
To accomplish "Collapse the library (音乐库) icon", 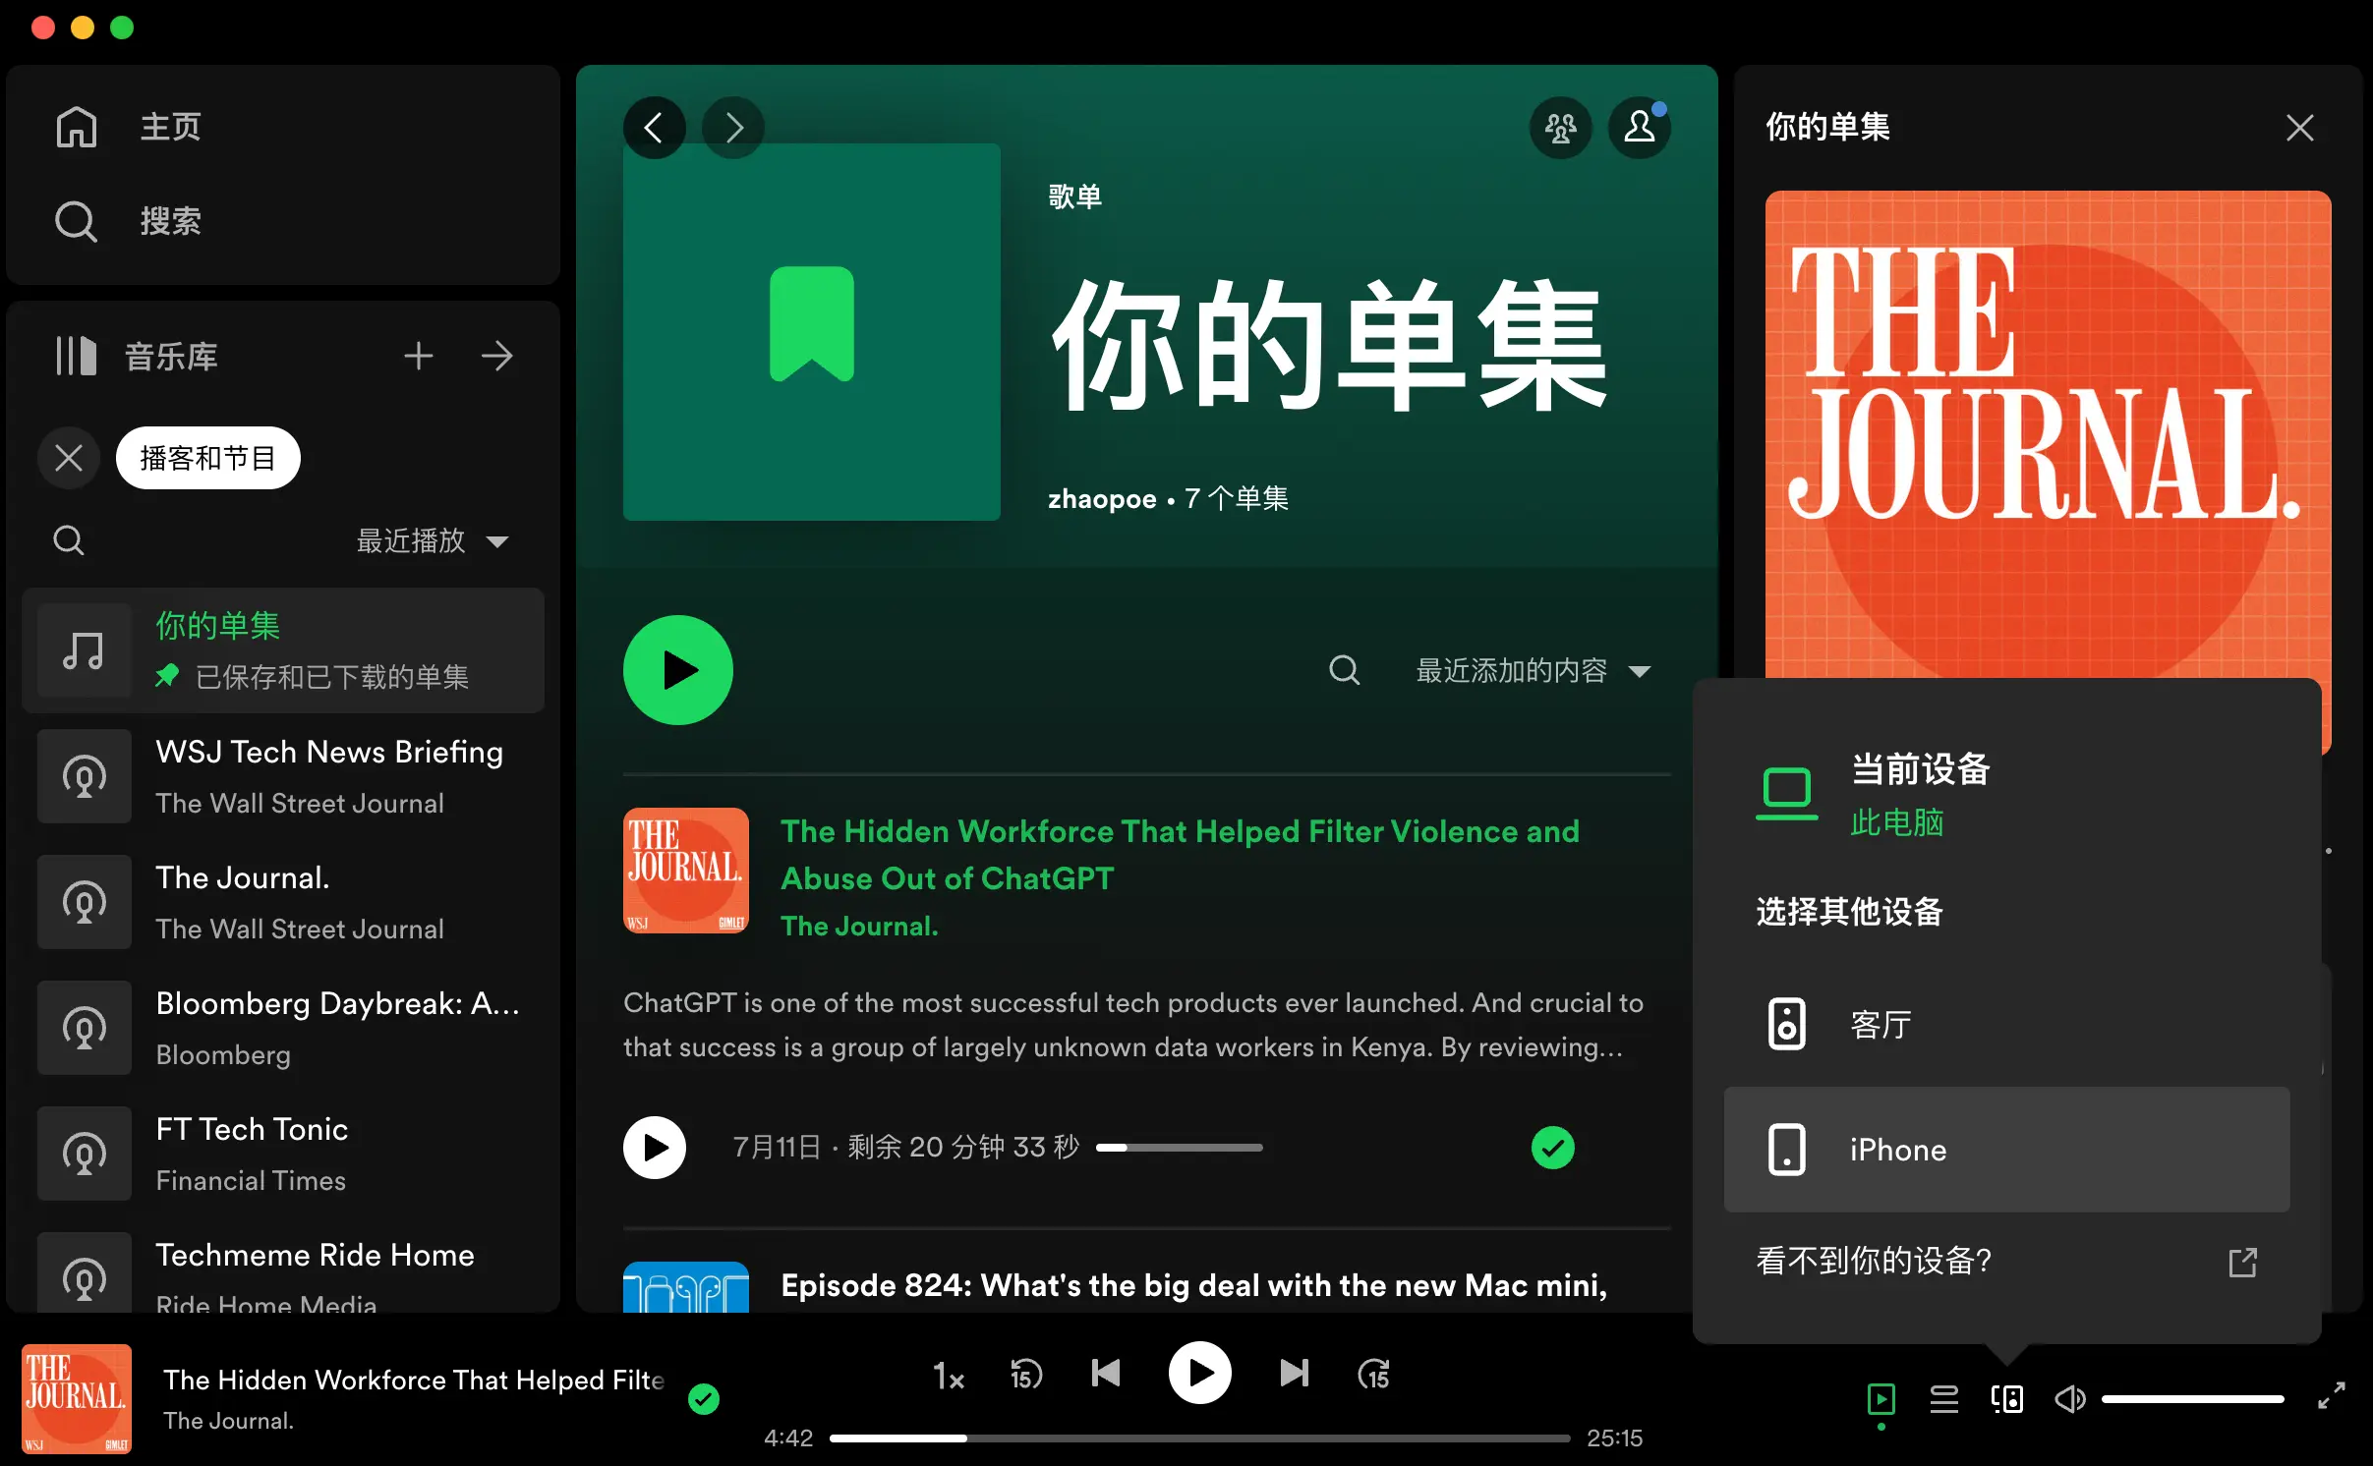I will coord(76,356).
